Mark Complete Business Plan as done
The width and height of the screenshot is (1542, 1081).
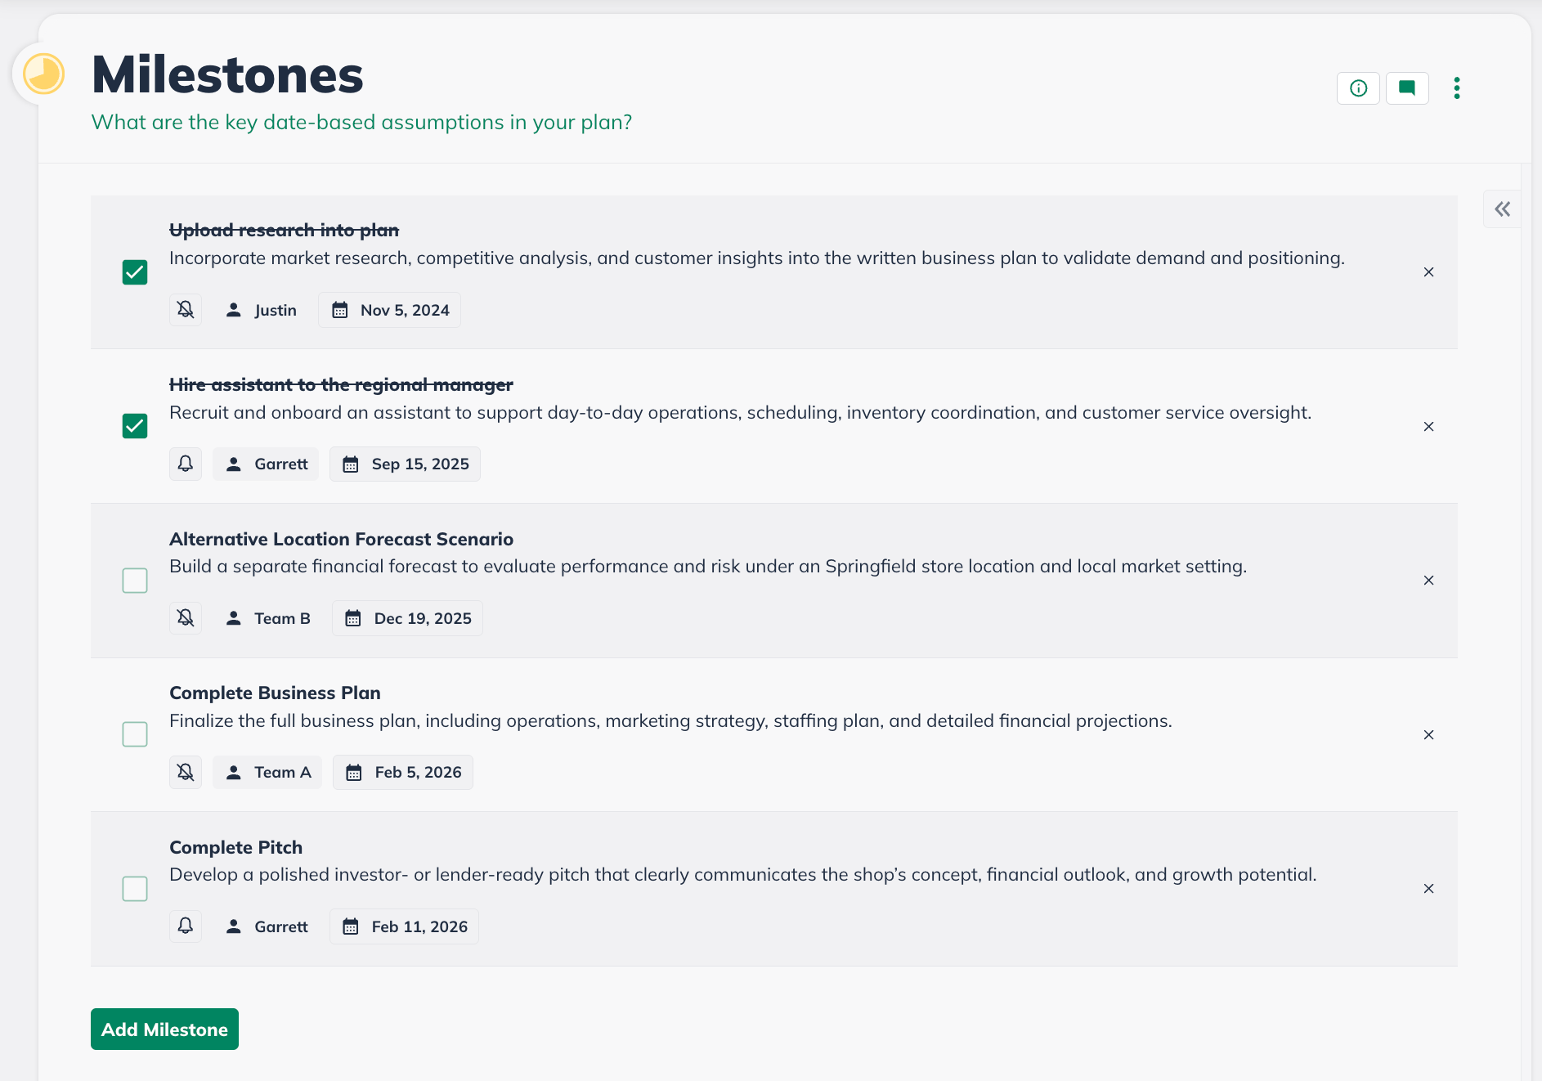[x=135, y=734]
